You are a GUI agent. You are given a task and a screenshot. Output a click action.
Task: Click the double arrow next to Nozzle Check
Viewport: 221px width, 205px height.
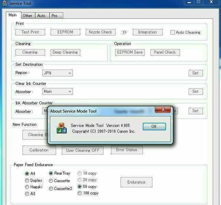coord(124,32)
